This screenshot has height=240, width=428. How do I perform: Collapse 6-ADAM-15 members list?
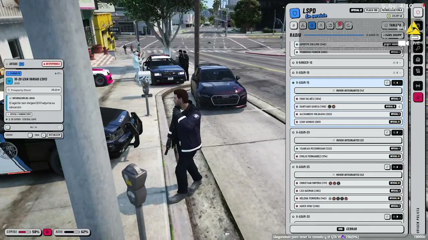[x=397, y=83]
